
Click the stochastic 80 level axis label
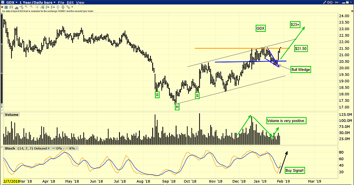pos(341,152)
